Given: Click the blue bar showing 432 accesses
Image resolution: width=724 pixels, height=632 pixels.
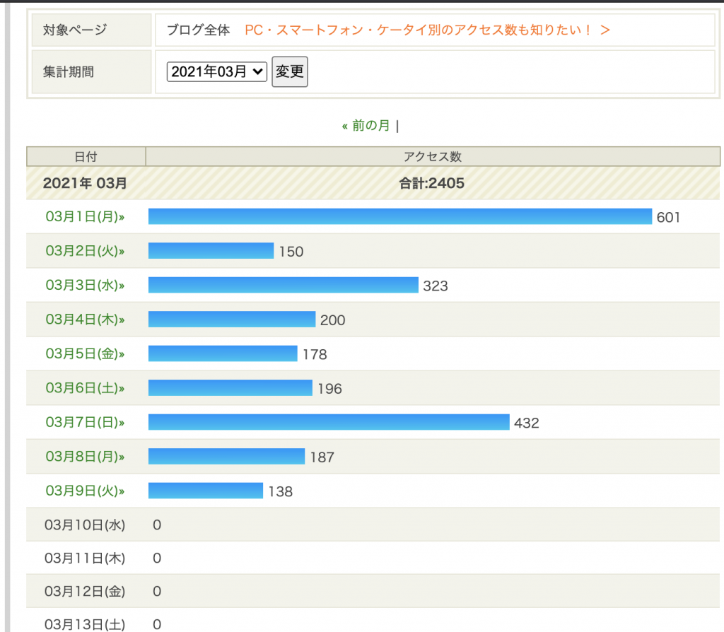Looking at the screenshot, I should click(x=329, y=422).
